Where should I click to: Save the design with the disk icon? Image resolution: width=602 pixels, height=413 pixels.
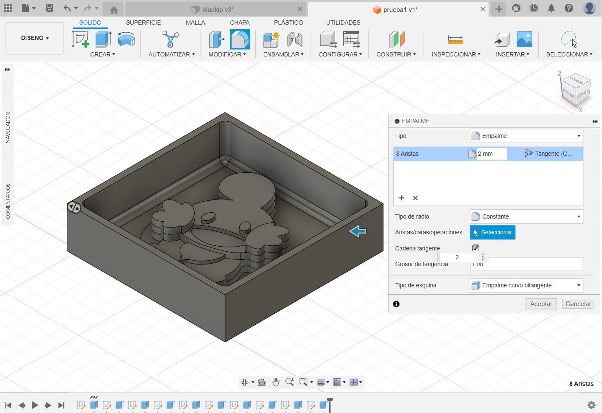pyautogui.click(x=49, y=8)
